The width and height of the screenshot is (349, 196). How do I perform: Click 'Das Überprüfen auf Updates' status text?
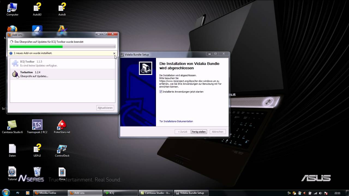coord(49,42)
